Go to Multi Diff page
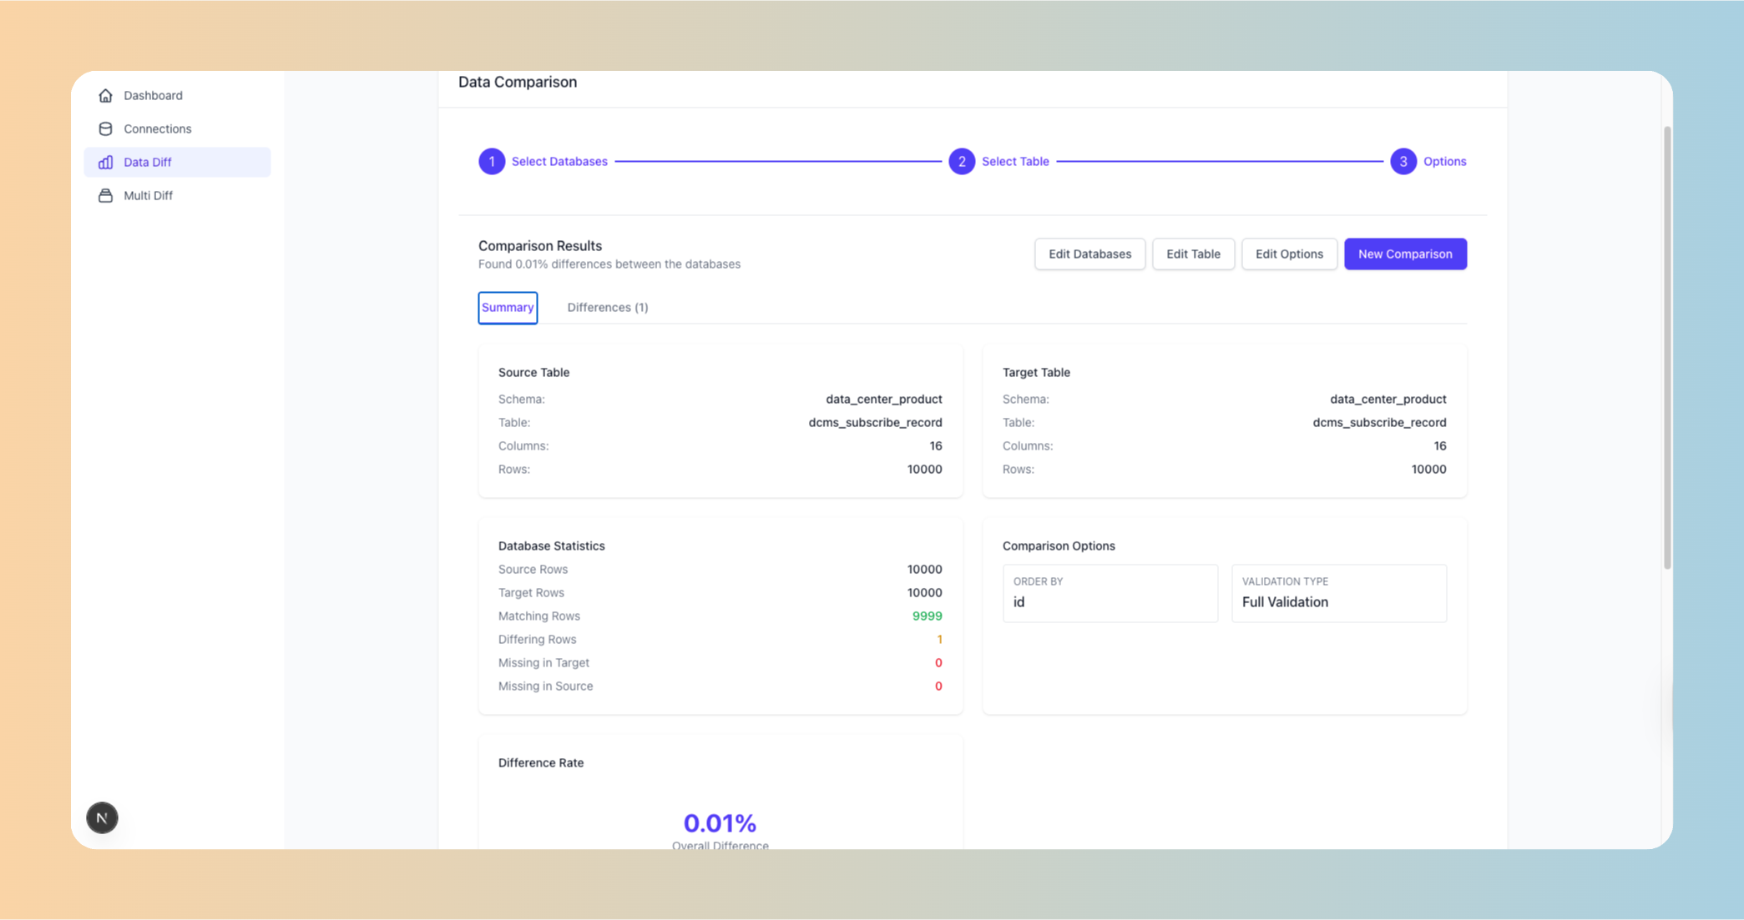Image resolution: width=1744 pixels, height=920 pixels. tap(149, 195)
